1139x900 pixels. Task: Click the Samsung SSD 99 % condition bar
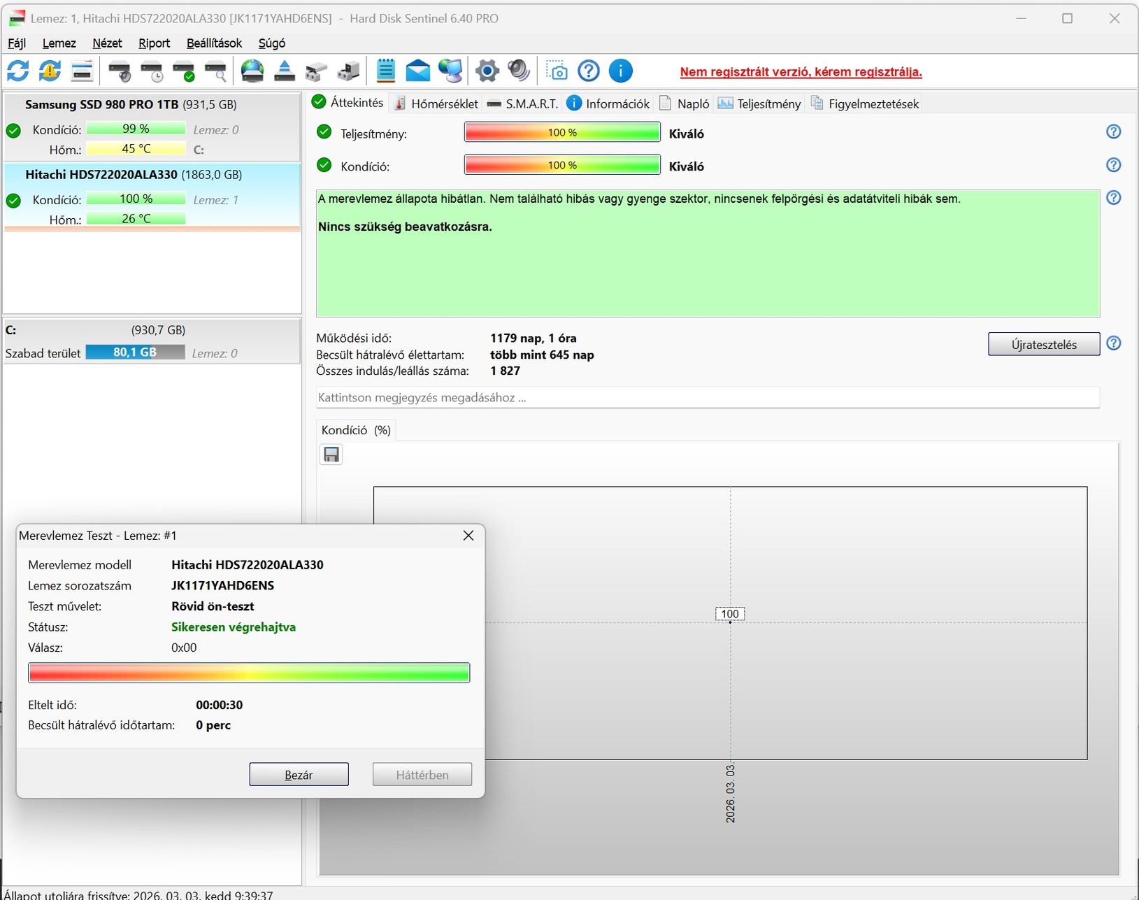click(136, 129)
